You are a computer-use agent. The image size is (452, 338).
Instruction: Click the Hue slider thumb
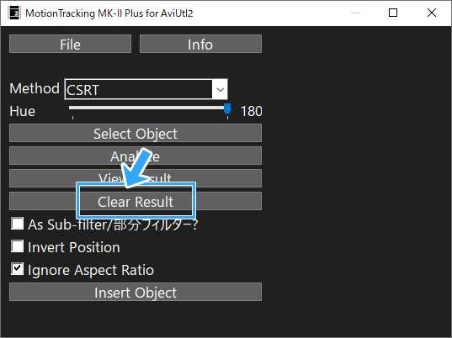[x=227, y=109]
